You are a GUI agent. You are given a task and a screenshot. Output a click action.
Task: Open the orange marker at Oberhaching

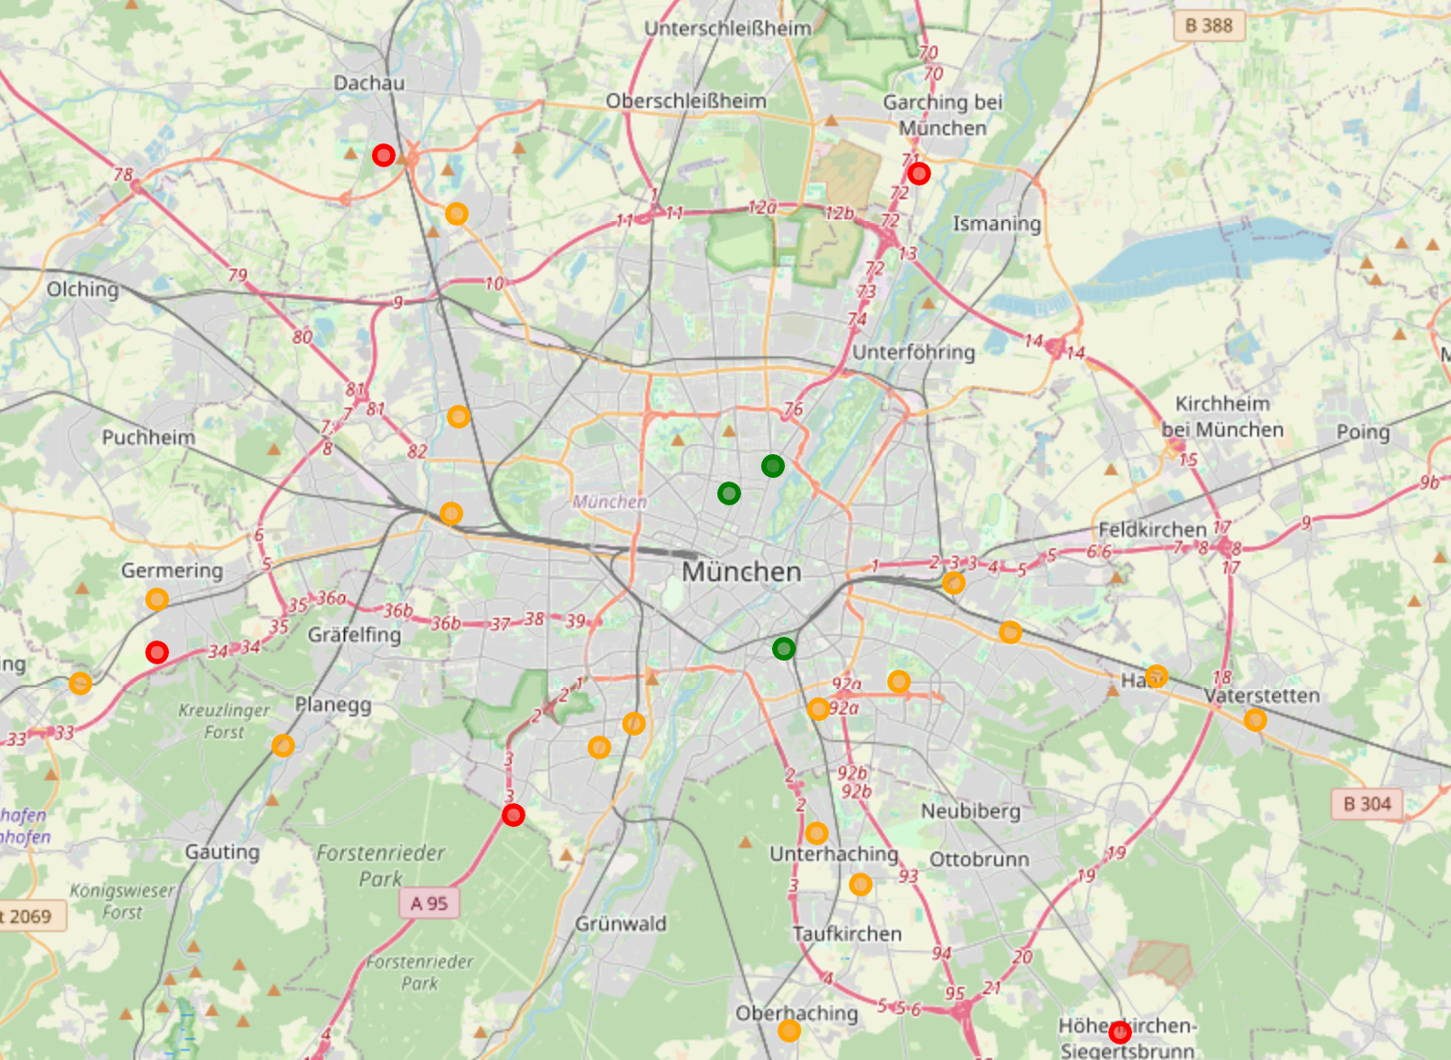point(789,1031)
